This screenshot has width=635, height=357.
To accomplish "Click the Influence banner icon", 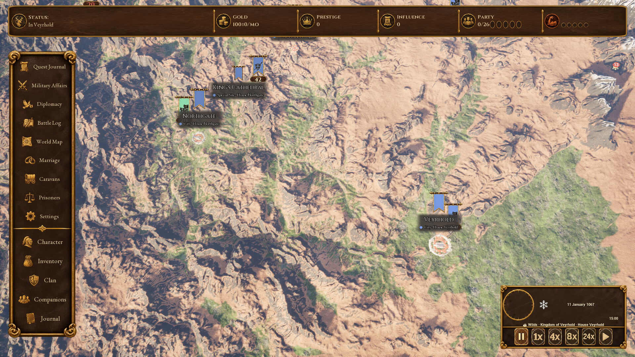I will coord(388,21).
